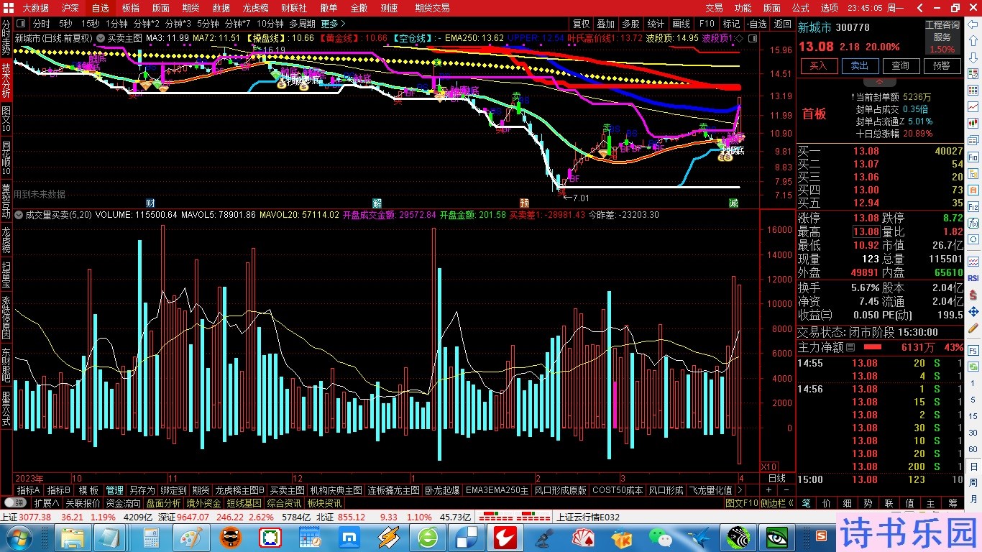Click the red 买入 buy button
This screenshot has height=552, width=982.
(x=819, y=65)
